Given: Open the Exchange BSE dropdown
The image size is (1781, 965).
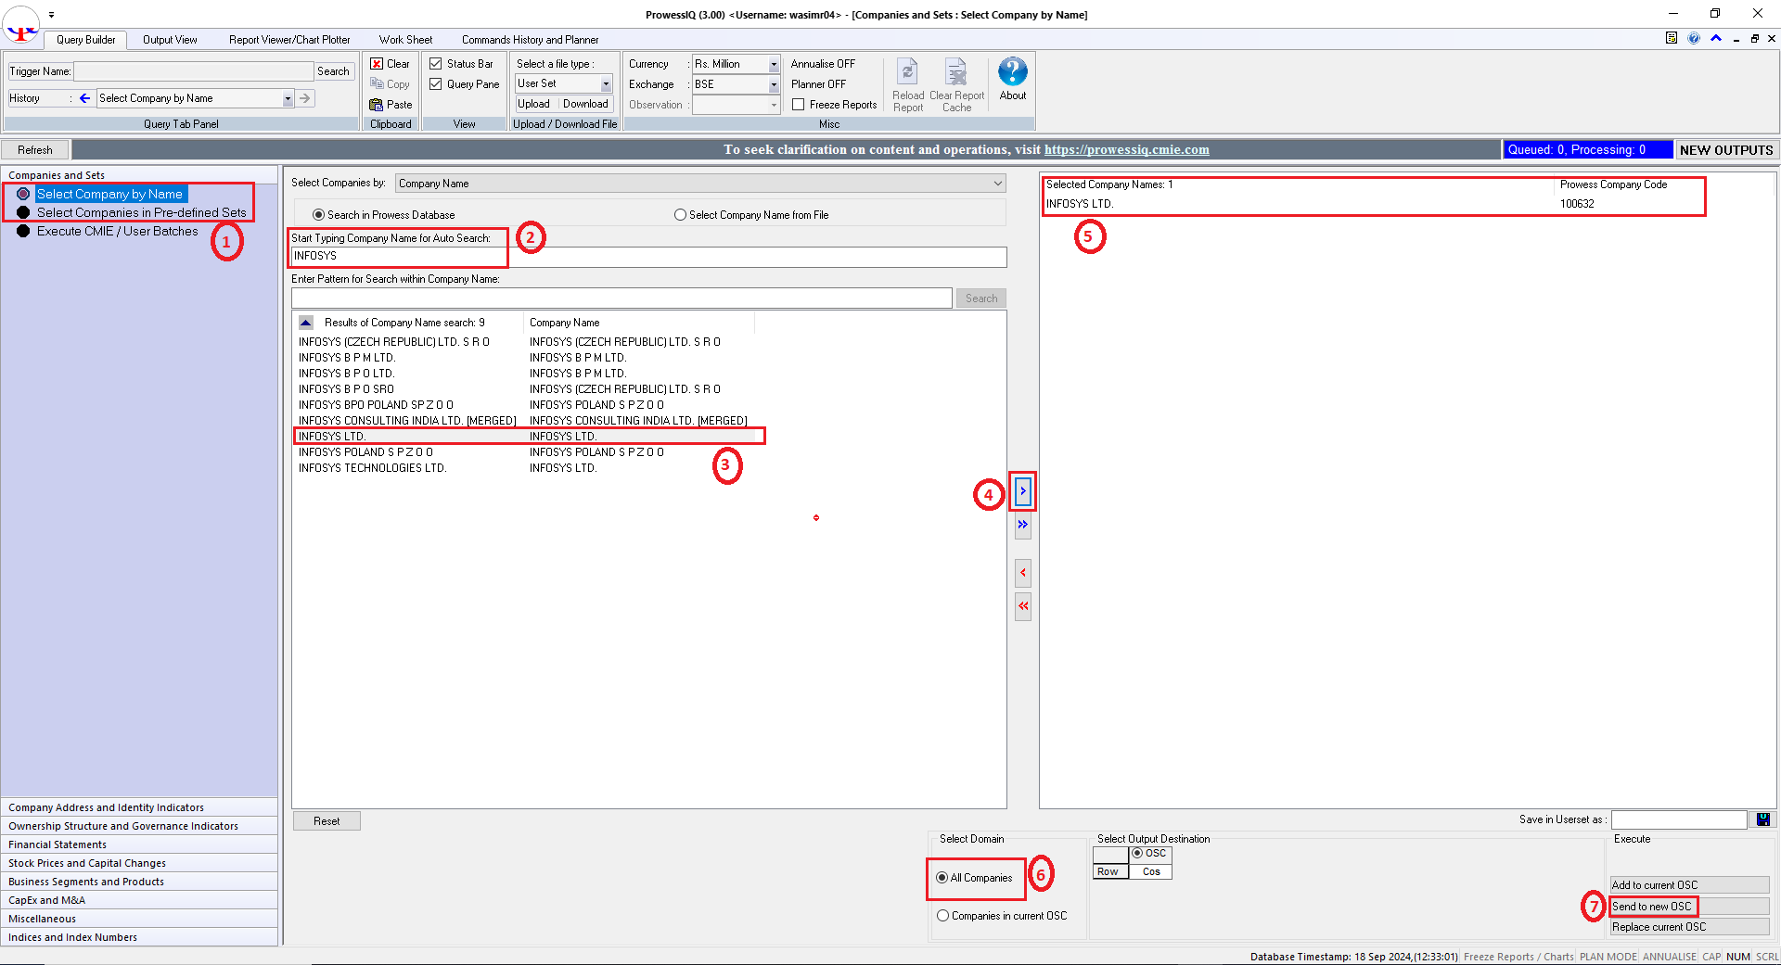Looking at the screenshot, I should pyautogui.click(x=774, y=84).
